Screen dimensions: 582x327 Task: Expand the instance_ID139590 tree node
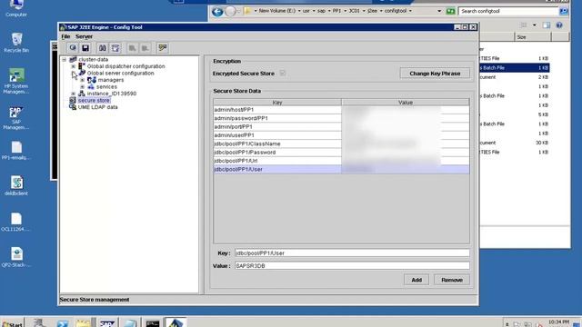click(73, 94)
